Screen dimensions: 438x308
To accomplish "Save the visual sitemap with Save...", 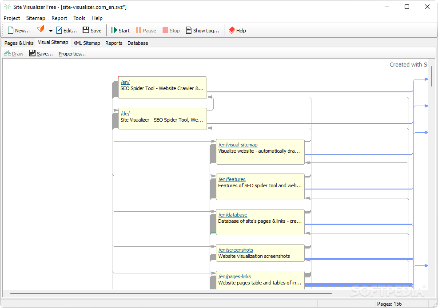I will tap(41, 54).
